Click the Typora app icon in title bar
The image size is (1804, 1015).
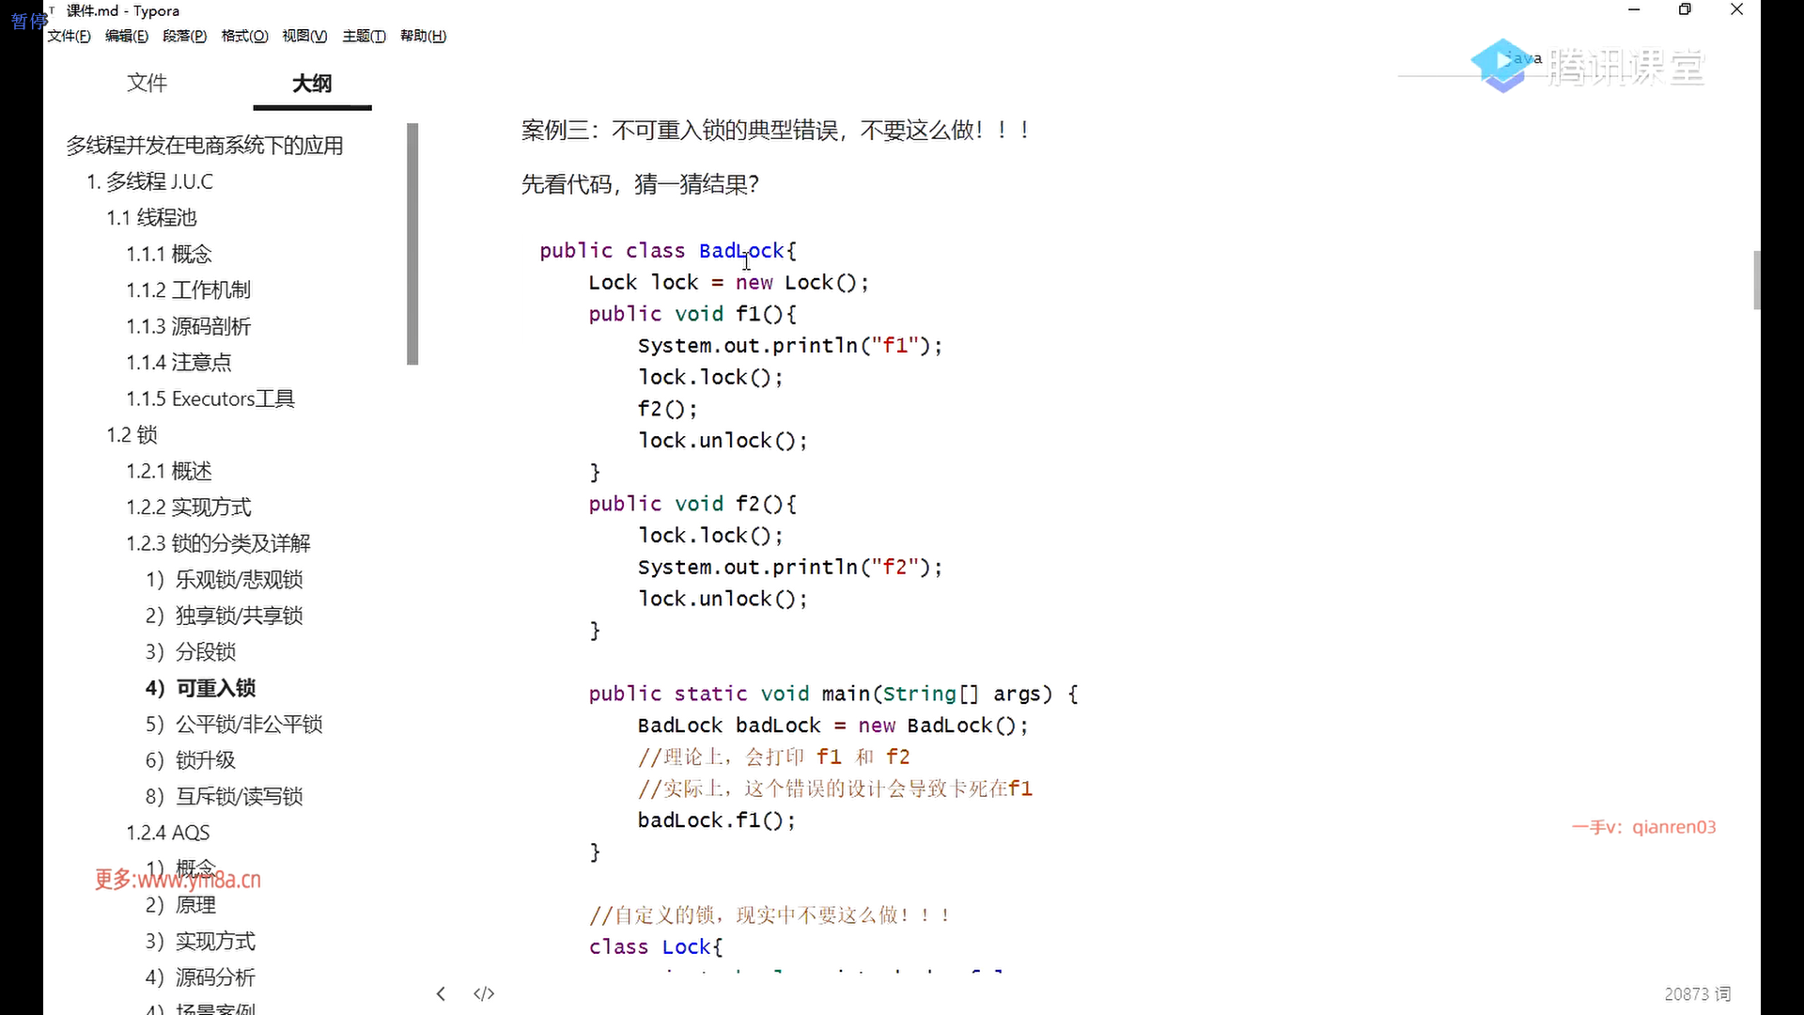click(x=53, y=10)
